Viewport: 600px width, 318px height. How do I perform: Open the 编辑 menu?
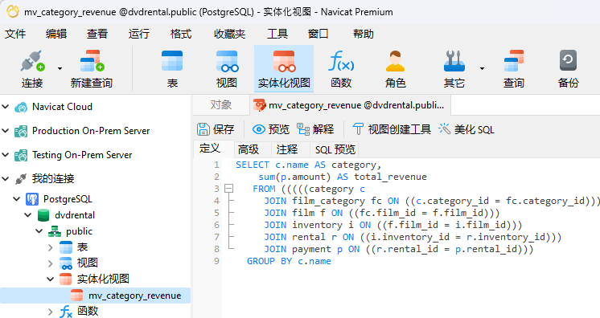click(x=56, y=34)
